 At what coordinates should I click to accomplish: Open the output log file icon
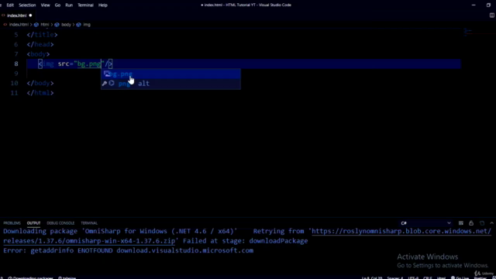(x=482, y=223)
